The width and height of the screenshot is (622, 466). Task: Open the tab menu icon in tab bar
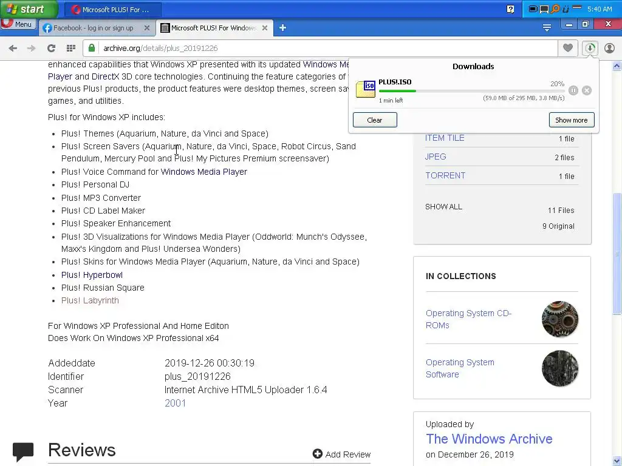click(x=547, y=28)
